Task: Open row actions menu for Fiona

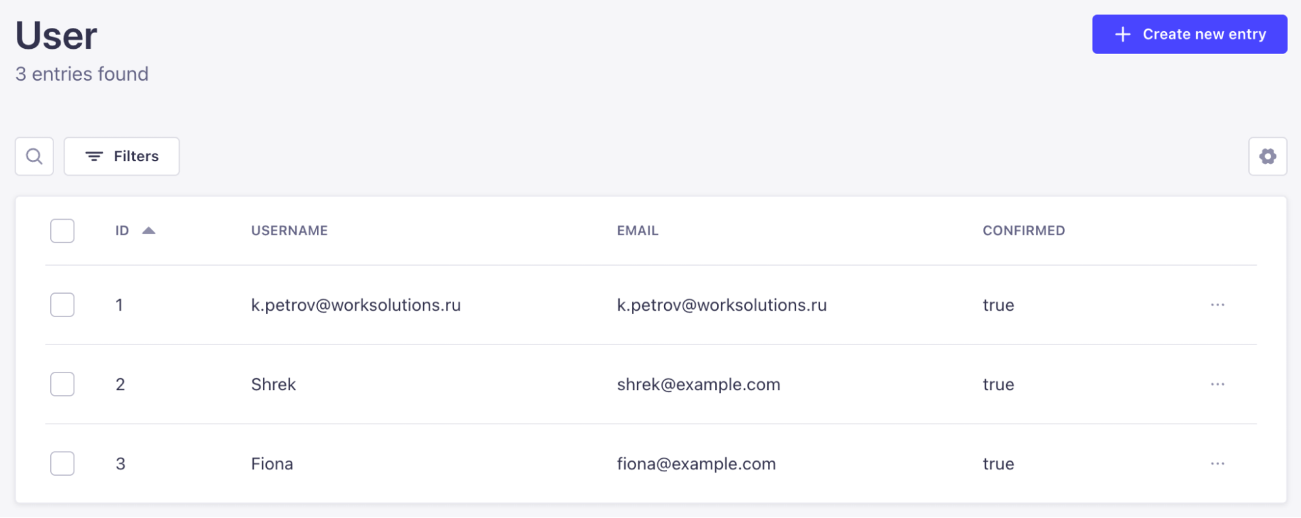Action: click(1217, 463)
